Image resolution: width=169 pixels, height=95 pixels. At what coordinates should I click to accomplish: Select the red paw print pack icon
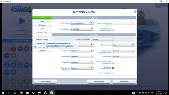27,49
